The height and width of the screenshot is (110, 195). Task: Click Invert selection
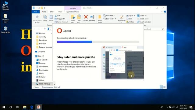click(144, 22)
